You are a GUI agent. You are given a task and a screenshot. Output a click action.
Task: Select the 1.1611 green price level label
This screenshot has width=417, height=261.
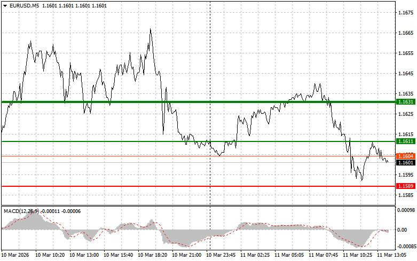click(406, 141)
